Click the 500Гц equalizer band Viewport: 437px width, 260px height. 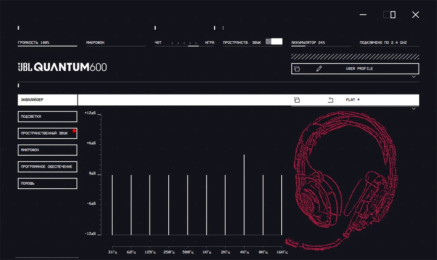(187, 205)
